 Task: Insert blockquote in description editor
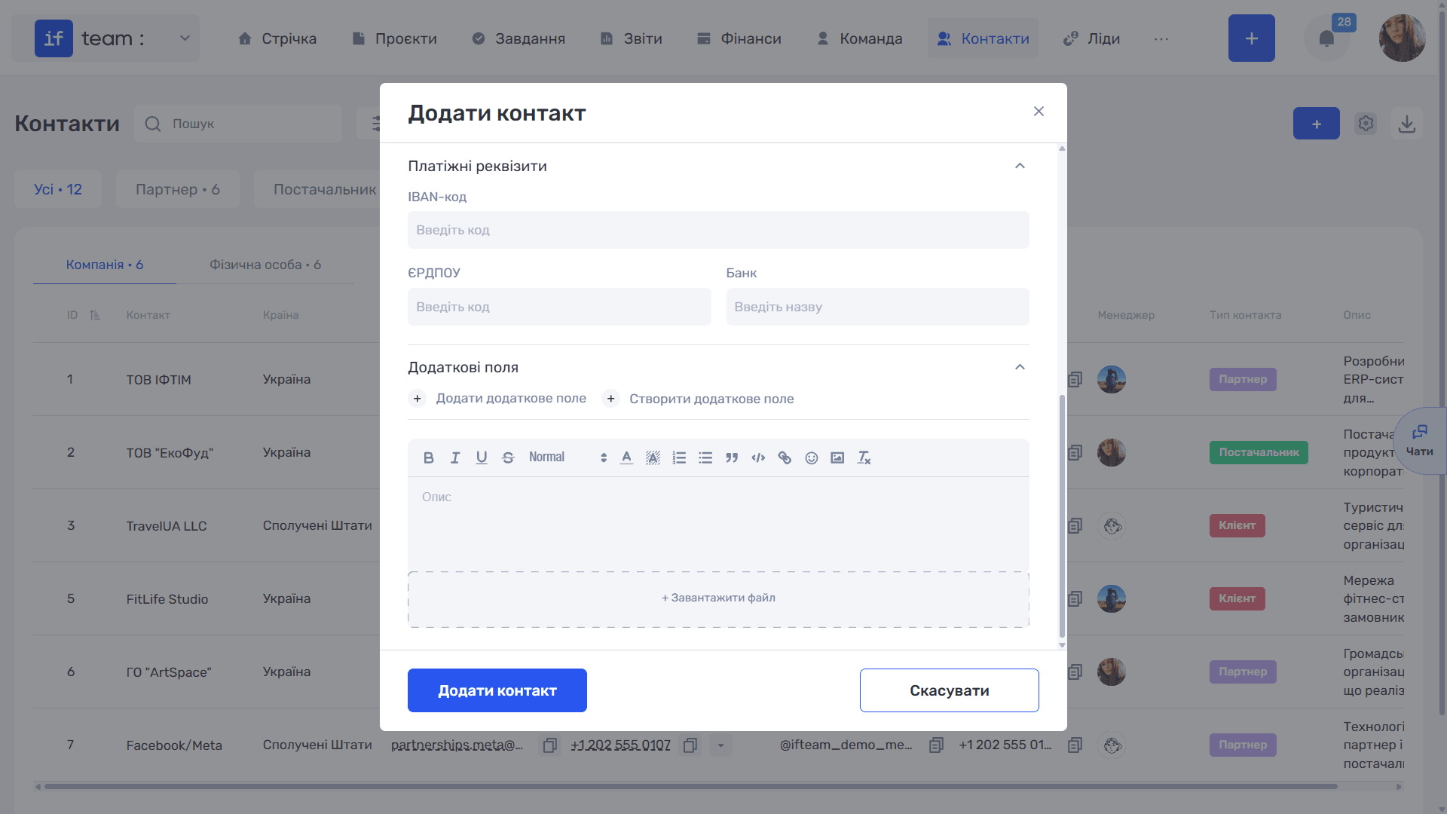(x=732, y=457)
